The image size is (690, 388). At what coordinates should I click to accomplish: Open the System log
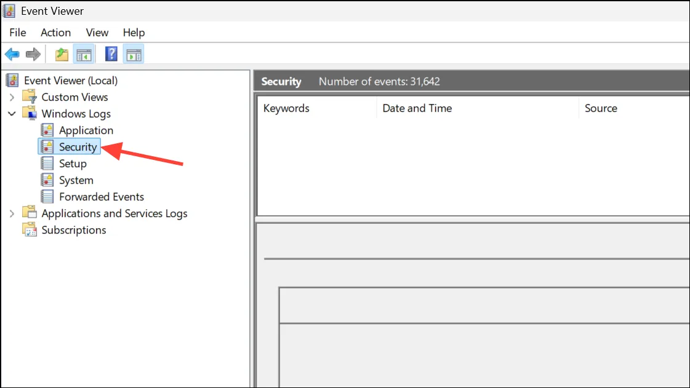pos(76,180)
